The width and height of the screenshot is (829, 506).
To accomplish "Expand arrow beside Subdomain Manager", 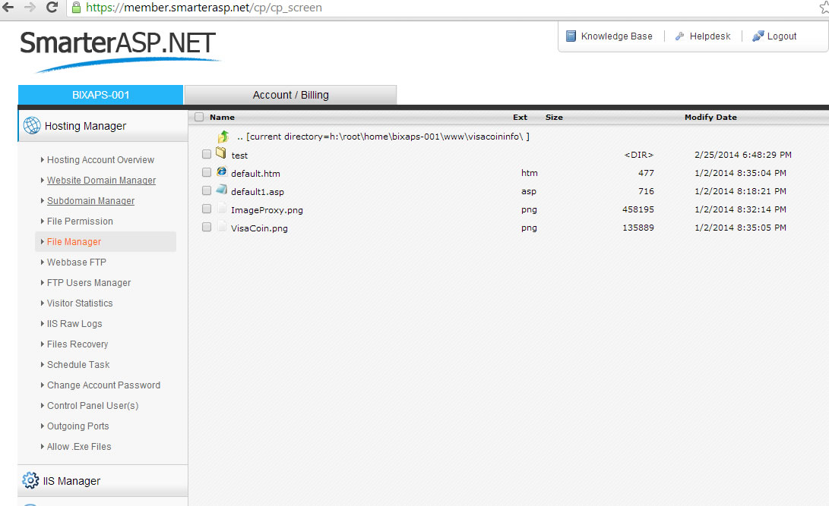I will 43,200.
